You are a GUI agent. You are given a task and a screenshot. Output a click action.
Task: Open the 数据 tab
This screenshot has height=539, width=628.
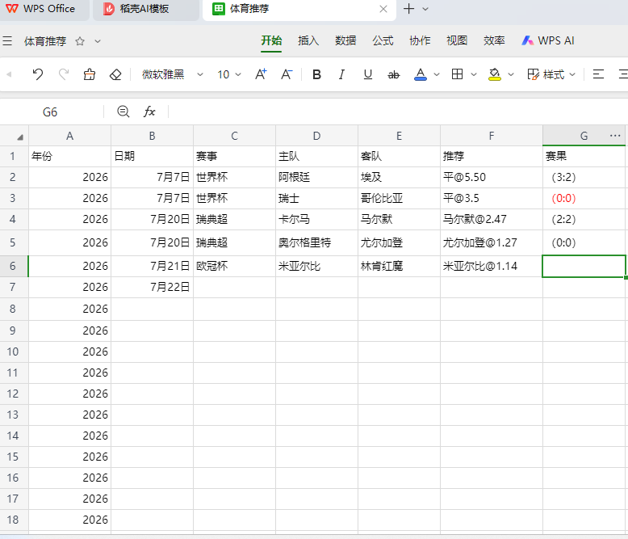pyautogui.click(x=345, y=40)
